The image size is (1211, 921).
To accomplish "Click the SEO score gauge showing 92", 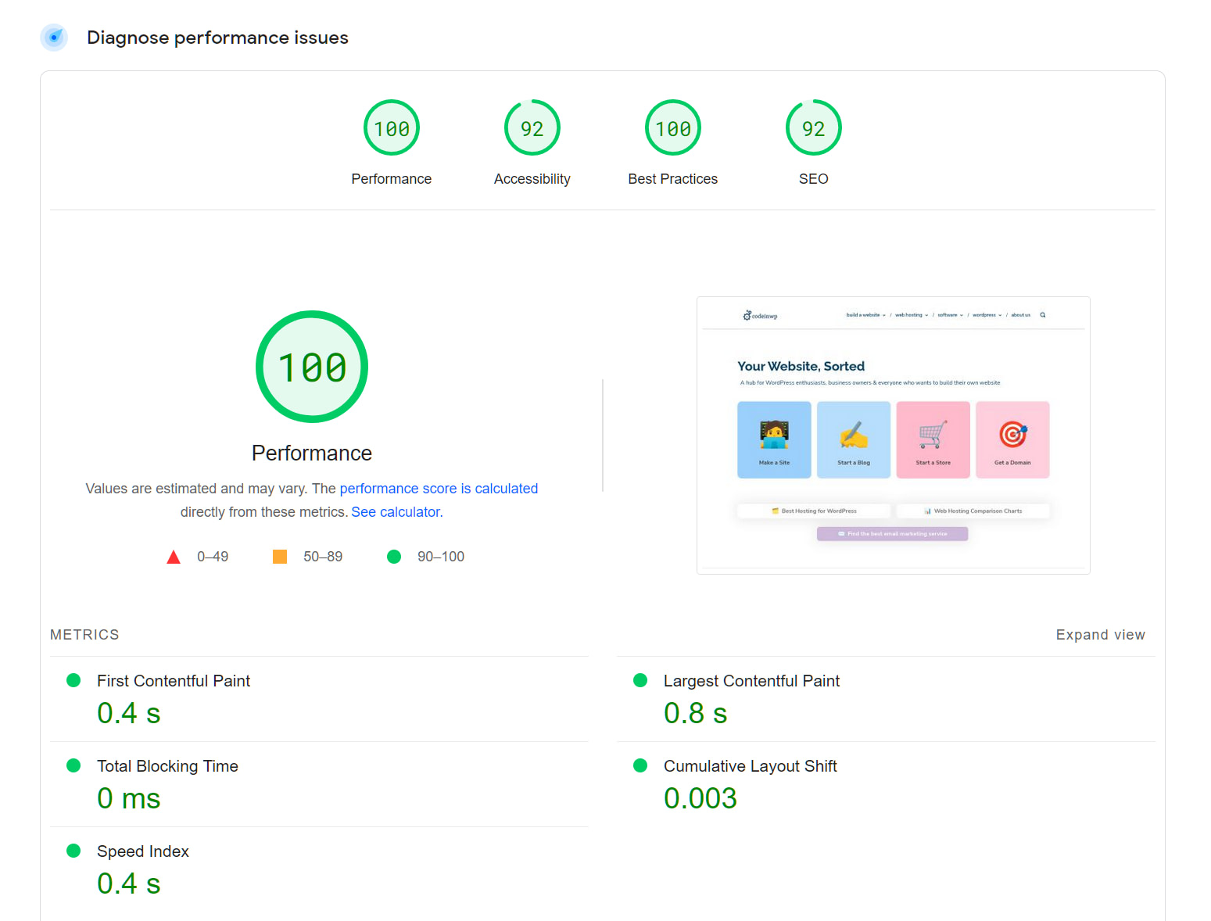I will tap(813, 127).
